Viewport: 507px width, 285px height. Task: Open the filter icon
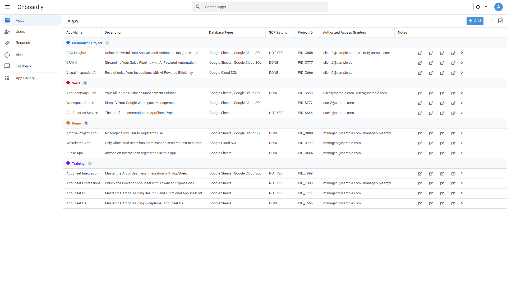click(492, 21)
